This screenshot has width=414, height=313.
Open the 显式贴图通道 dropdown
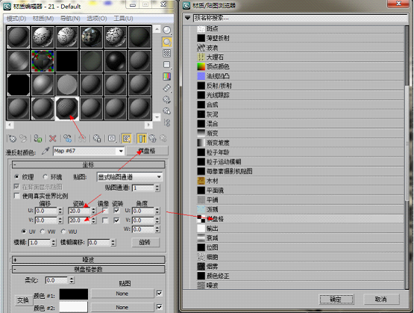(130, 177)
